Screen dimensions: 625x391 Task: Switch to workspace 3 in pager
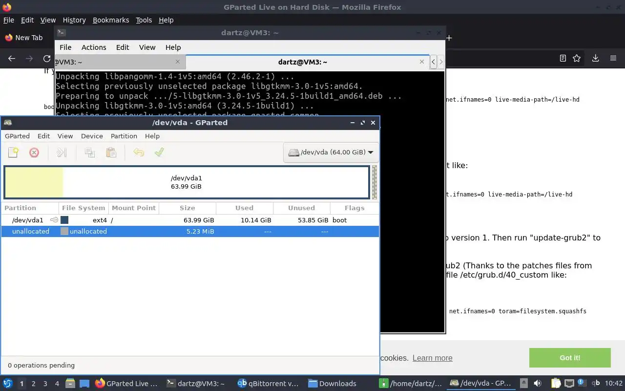[45, 384]
